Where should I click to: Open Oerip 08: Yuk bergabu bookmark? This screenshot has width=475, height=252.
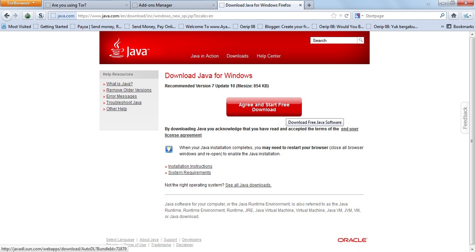(x=392, y=26)
